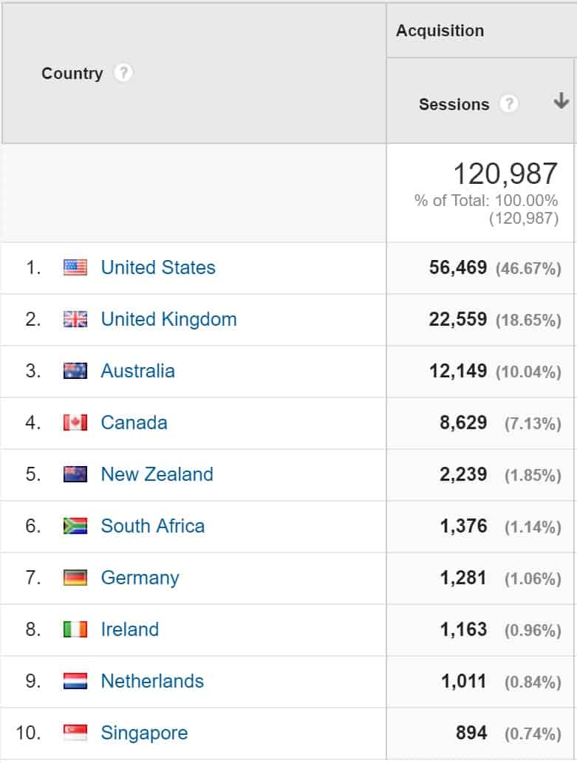This screenshot has height=763, width=577.
Task: Click the Canada sessions value 8,629
Action: point(463,422)
